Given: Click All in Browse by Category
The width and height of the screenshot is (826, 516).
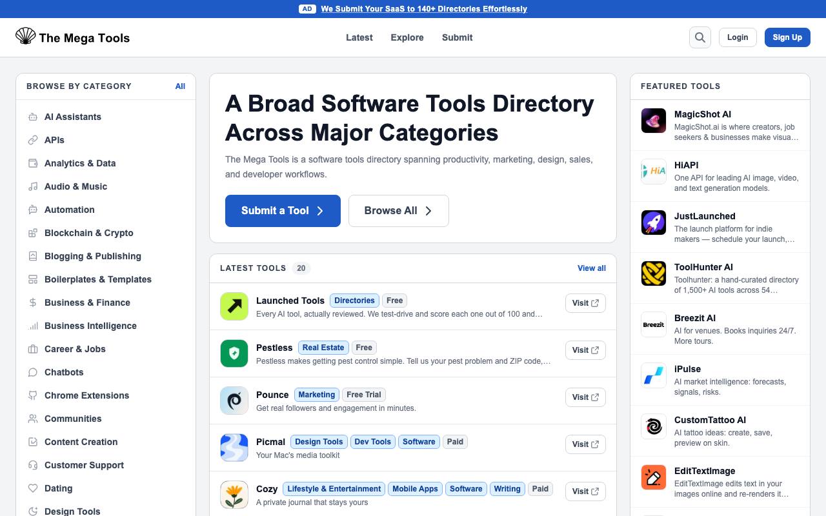Looking at the screenshot, I should tap(180, 86).
